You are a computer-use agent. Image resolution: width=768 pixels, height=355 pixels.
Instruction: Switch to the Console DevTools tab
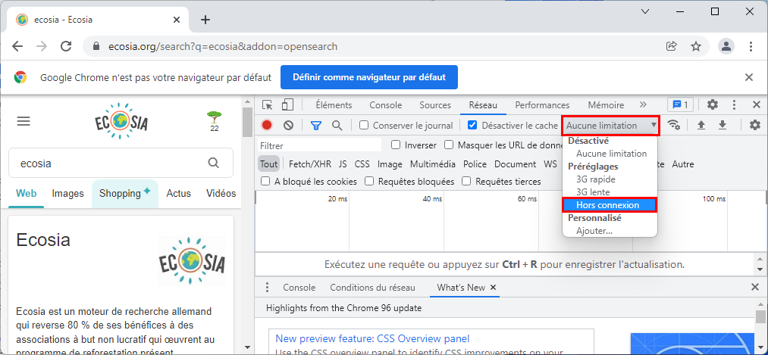(x=385, y=105)
